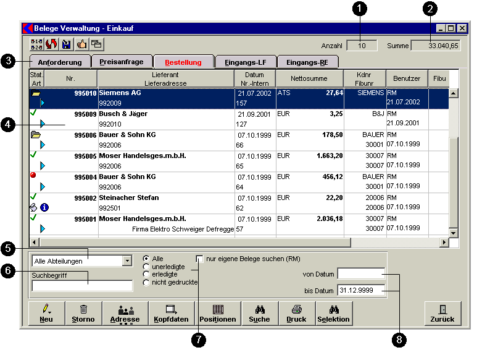This screenshot has width=490, height=350.
Task: Enable "nur eigene Belege suchen" checkbox
Action: click(199, 259)
